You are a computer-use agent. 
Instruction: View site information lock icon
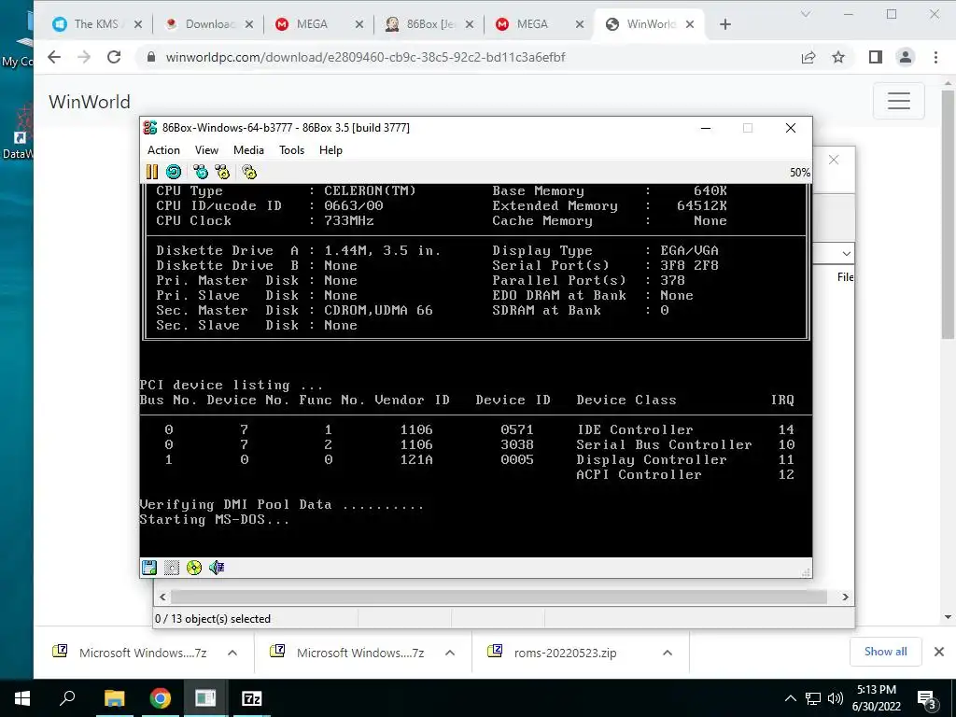coord(151,57)
